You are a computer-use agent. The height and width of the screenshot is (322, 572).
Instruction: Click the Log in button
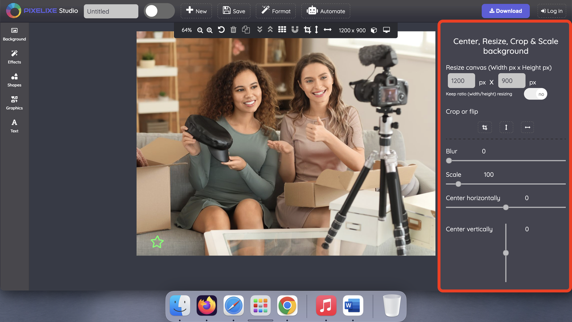[552, 11]
